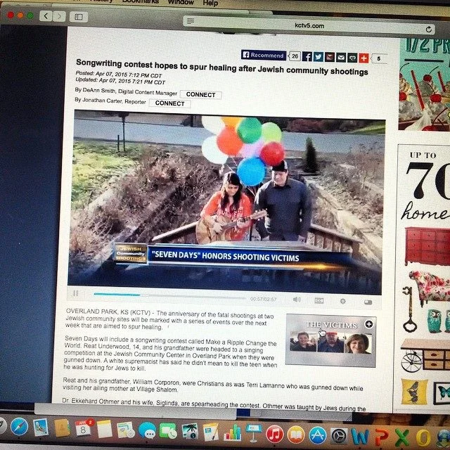Screen dimensions: 450x450
Task: Open Pages from the Dock
Action: pyautogui.click(x=211, y=432)
